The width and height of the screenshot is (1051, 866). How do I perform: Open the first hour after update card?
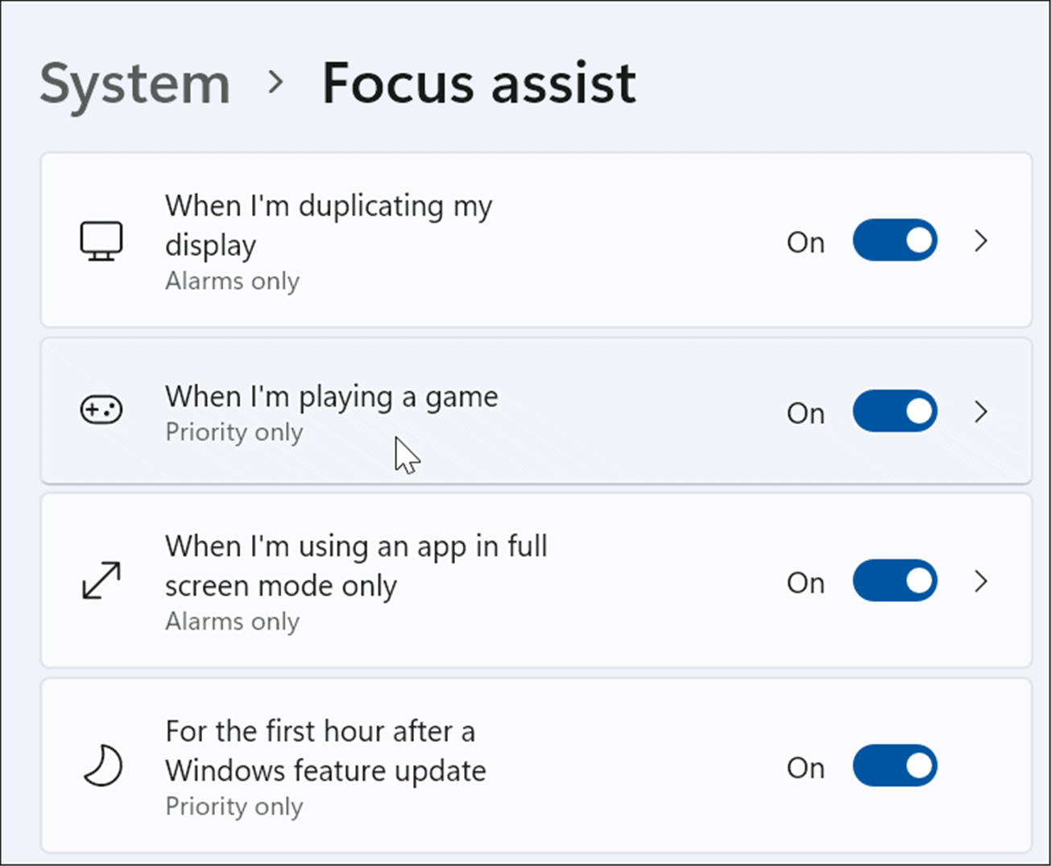point(483,765)
